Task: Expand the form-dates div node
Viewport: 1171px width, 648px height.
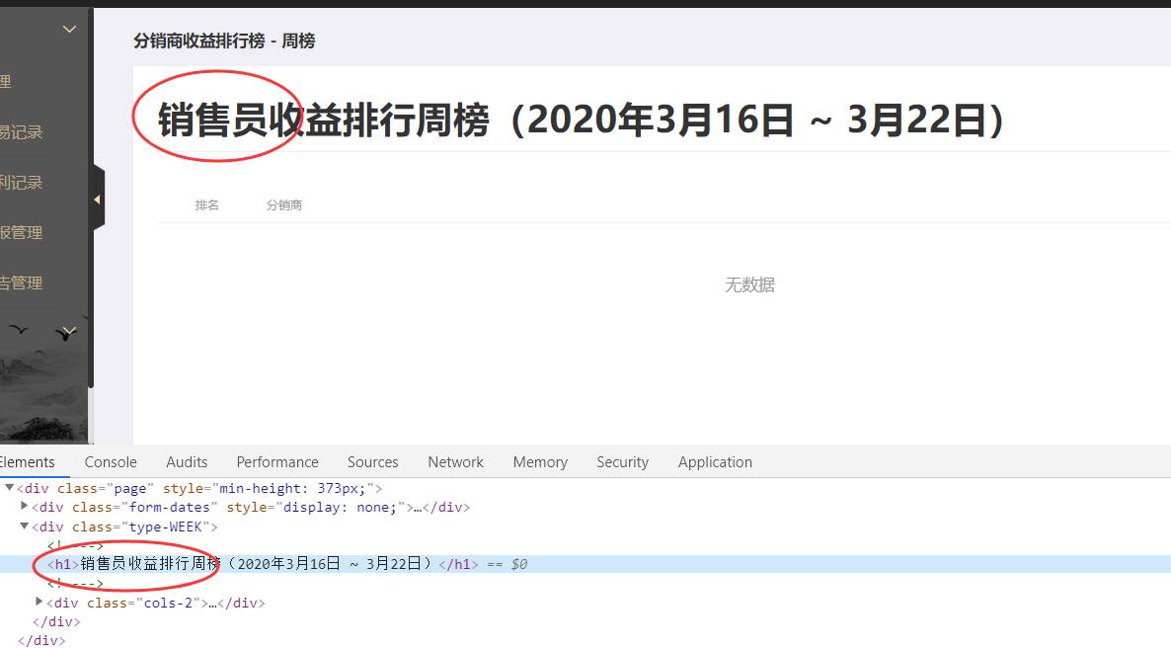Action: (25, 507)
